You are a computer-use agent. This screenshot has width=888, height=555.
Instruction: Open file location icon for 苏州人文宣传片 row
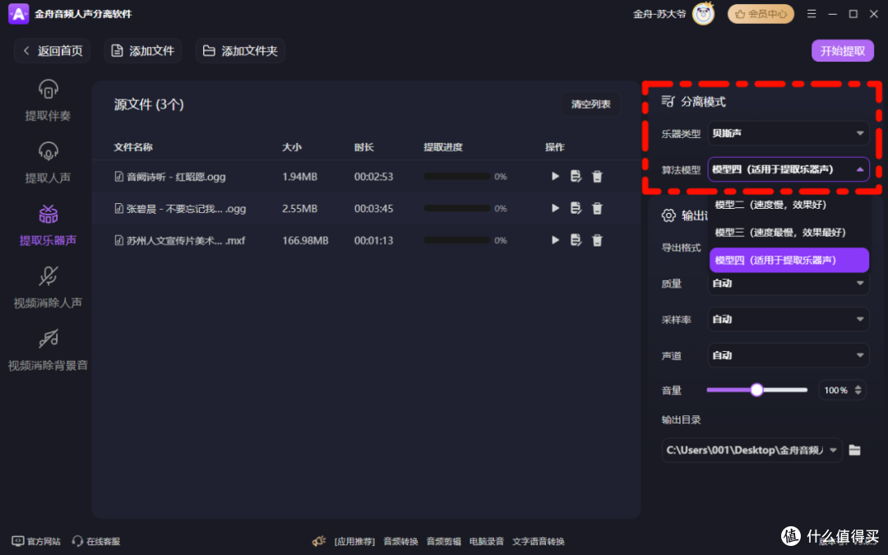coord(576,239)
